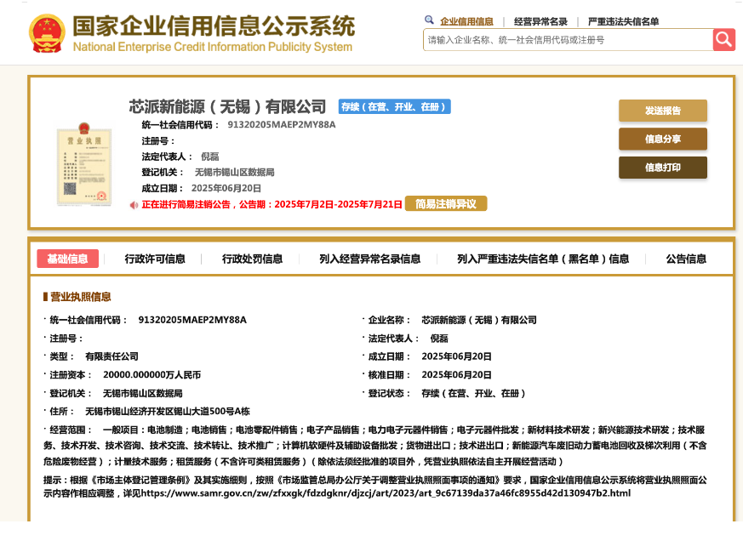Viewport: 743px width, 541px height.
Task: Click the credit code 91320205MAEP2MY88A in license info
Action: [192, 320]
